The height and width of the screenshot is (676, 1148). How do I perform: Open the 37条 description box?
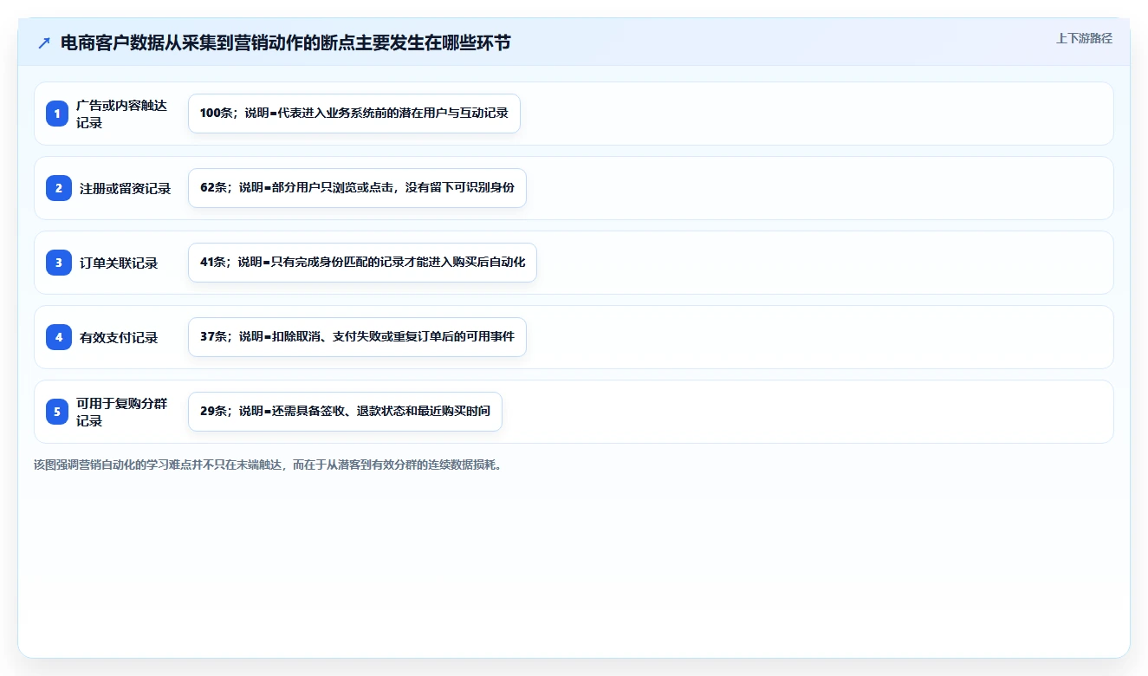point(357,337)
